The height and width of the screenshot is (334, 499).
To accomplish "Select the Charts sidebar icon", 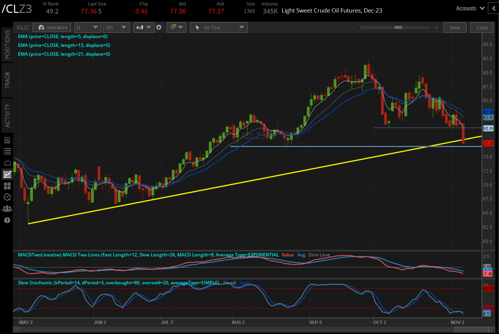I will coord(7,174).
